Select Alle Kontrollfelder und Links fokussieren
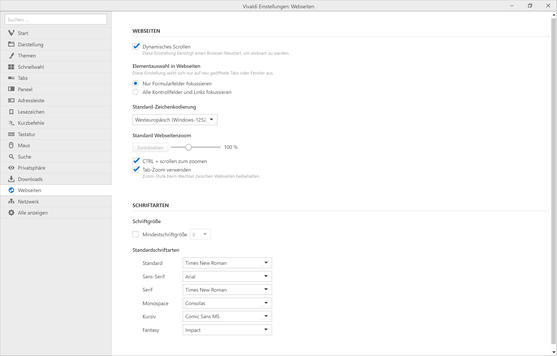This screenshot has width=557, height=356. 136,92
